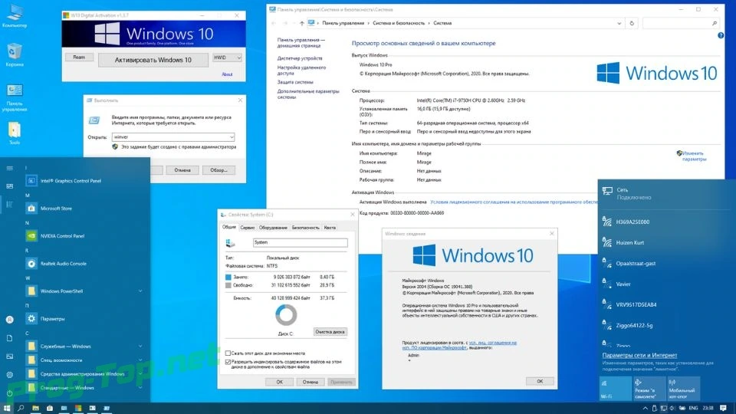Open Pictures icon in Start menu rail
The width and height of the screenshot is (736, 414).
9,356
